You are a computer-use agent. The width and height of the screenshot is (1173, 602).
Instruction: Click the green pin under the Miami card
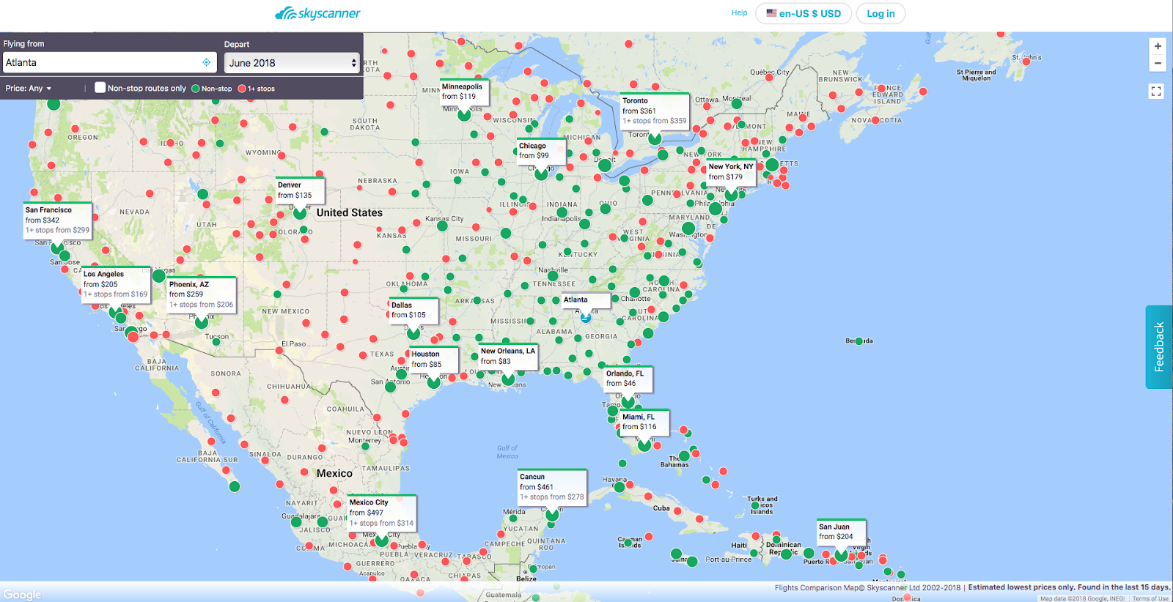pyautogui.click(x=644, y=445)
